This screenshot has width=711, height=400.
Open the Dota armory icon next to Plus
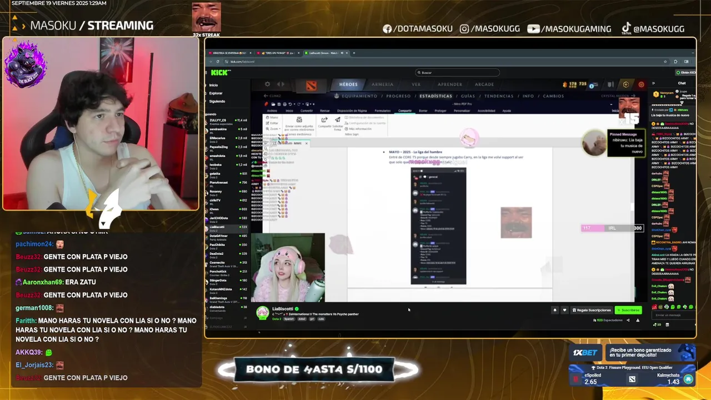[610, 84]
